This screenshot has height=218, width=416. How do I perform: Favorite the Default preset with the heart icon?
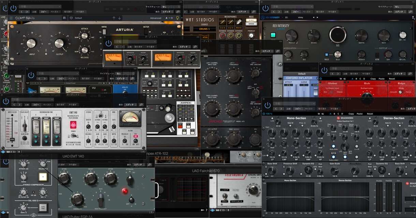coord(71,18)
